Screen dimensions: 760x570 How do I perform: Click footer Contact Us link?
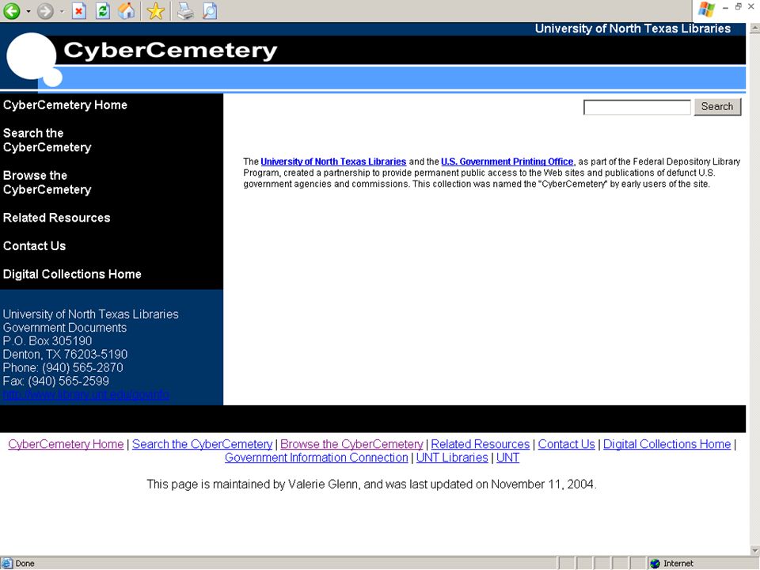[566, 444]
